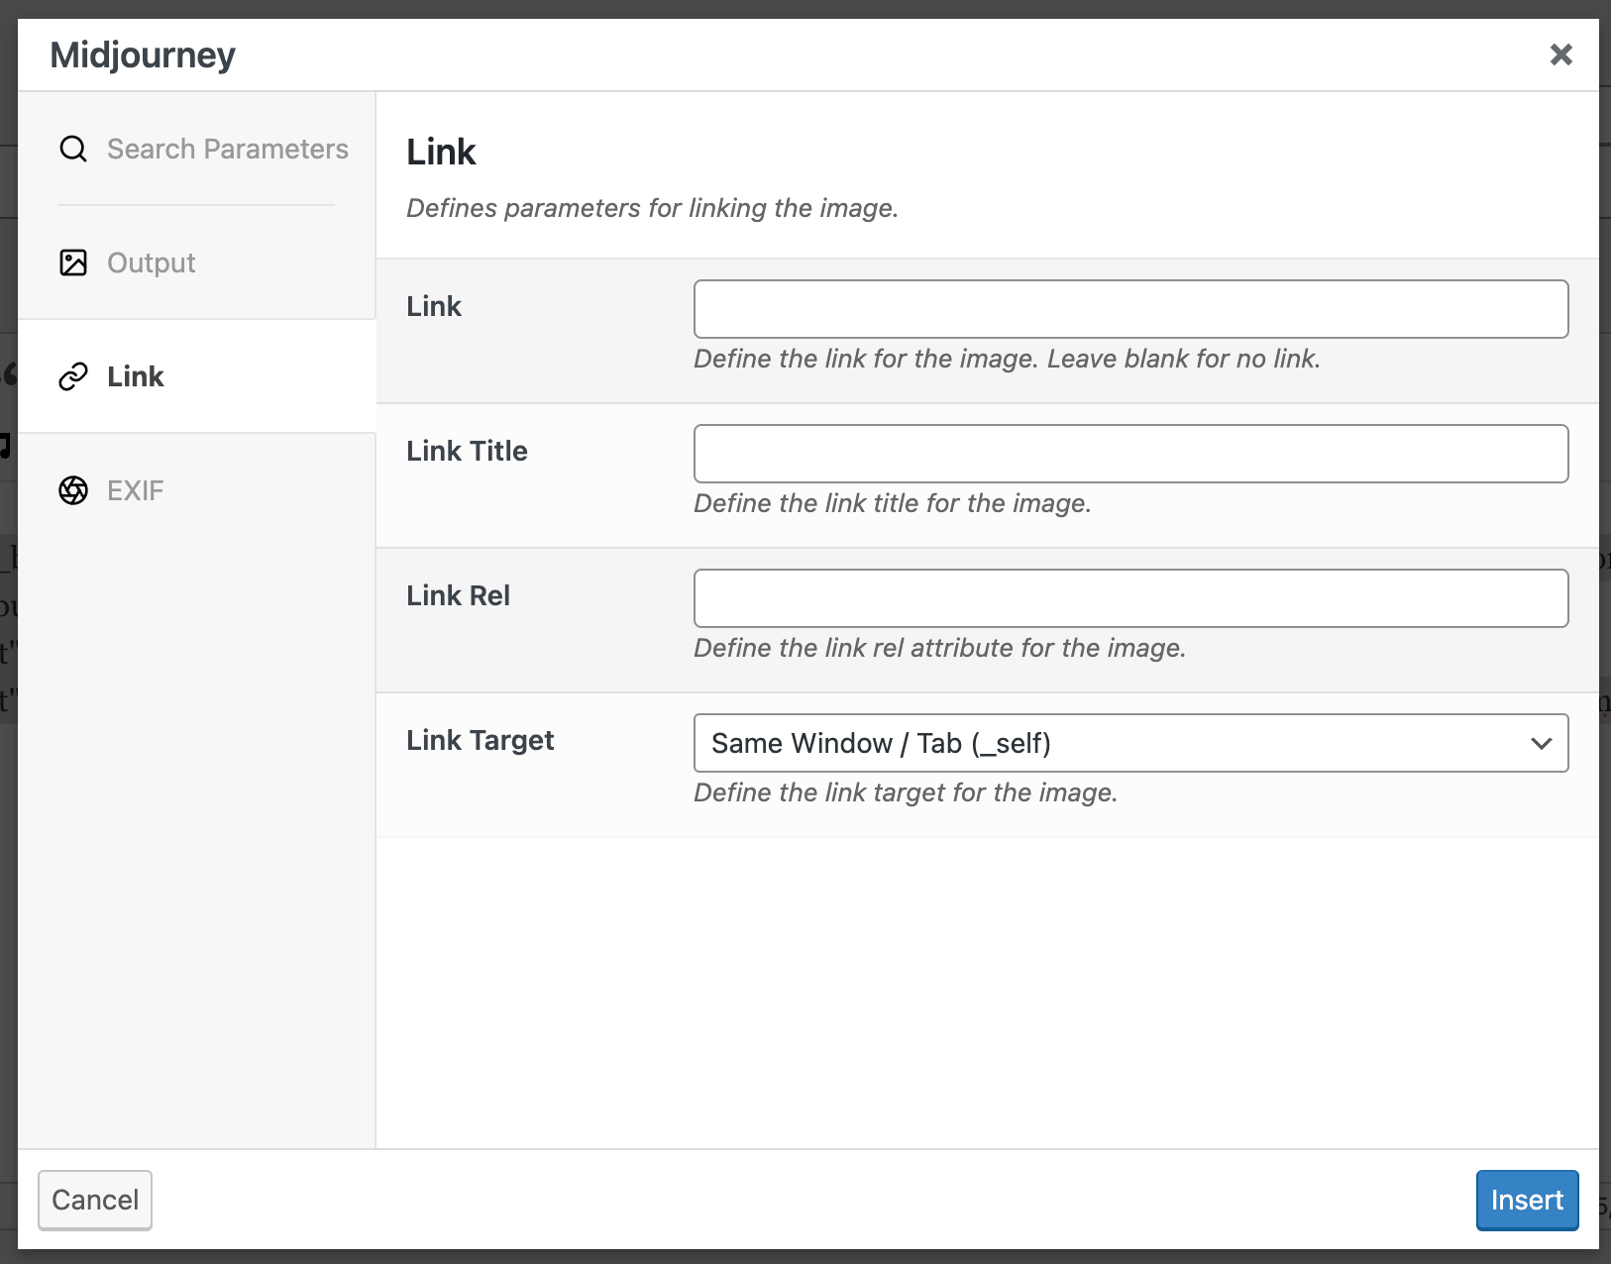The image size is (1611, 1264).
Task: Close the Midjourney dialog with X
Action: pos(1561,54)
